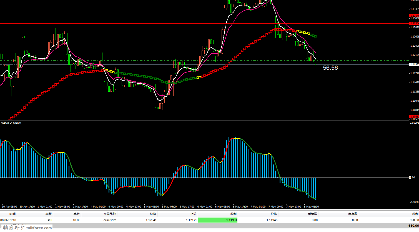Screen dimensions: 419x232
Task: Click the red price tag 1.1314
Action: [x=414, y=16]
